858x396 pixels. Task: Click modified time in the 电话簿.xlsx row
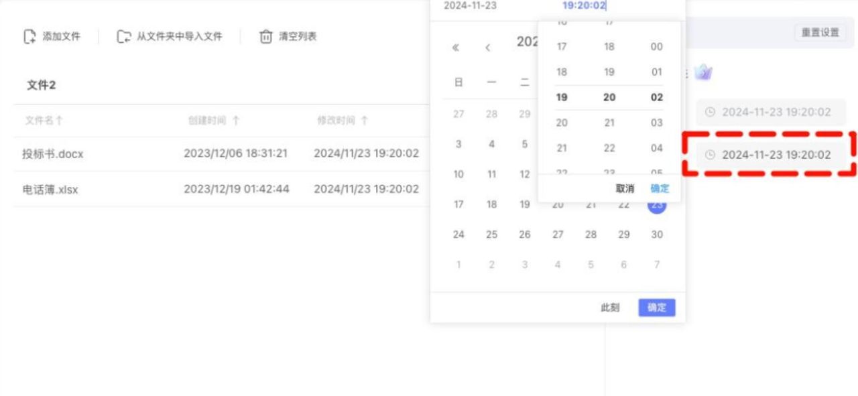(367, 189)
